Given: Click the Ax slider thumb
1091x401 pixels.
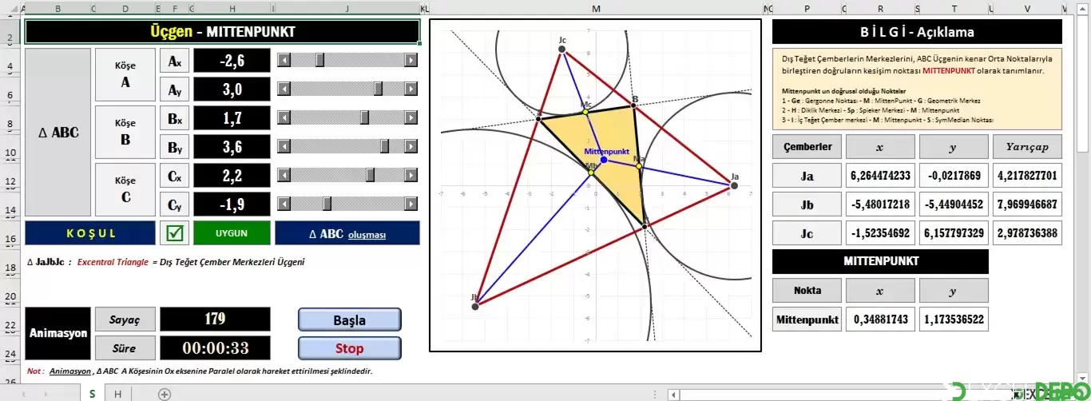Looking at the screenshot, I should [x=319, y=60].
